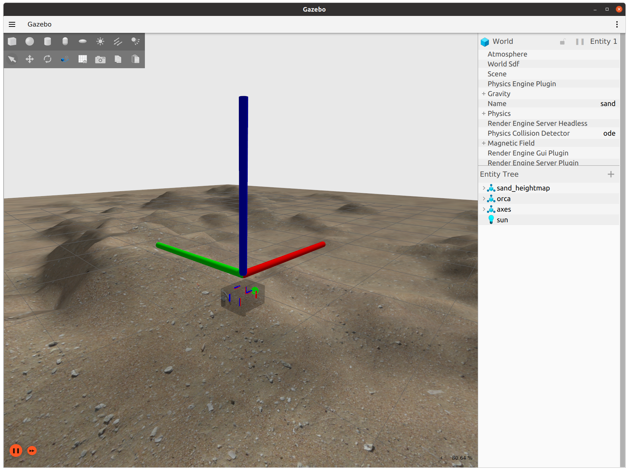Viewport: 629px width, 471px height.
Task: Click the Physics Engine Plugin row
Action: [x=549, y=84]
